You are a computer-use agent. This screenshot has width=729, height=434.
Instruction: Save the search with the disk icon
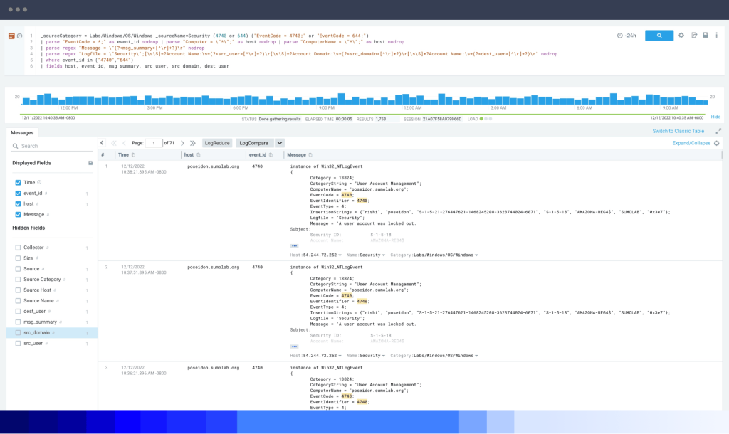click(x=706, y=35)
